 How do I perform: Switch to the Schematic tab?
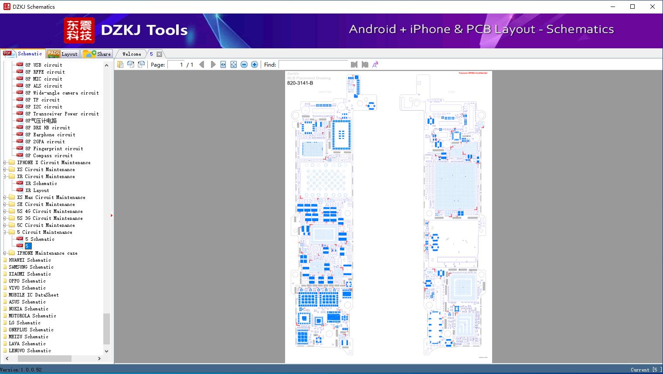[x=23, y=54]
